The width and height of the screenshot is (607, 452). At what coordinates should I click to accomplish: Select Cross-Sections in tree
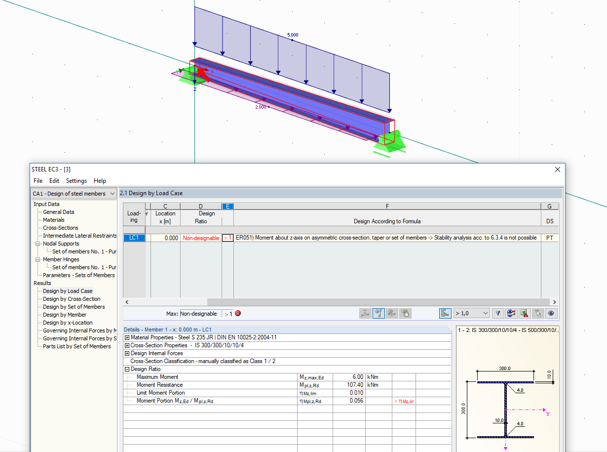pyautogui.click(x=61, y=228)
